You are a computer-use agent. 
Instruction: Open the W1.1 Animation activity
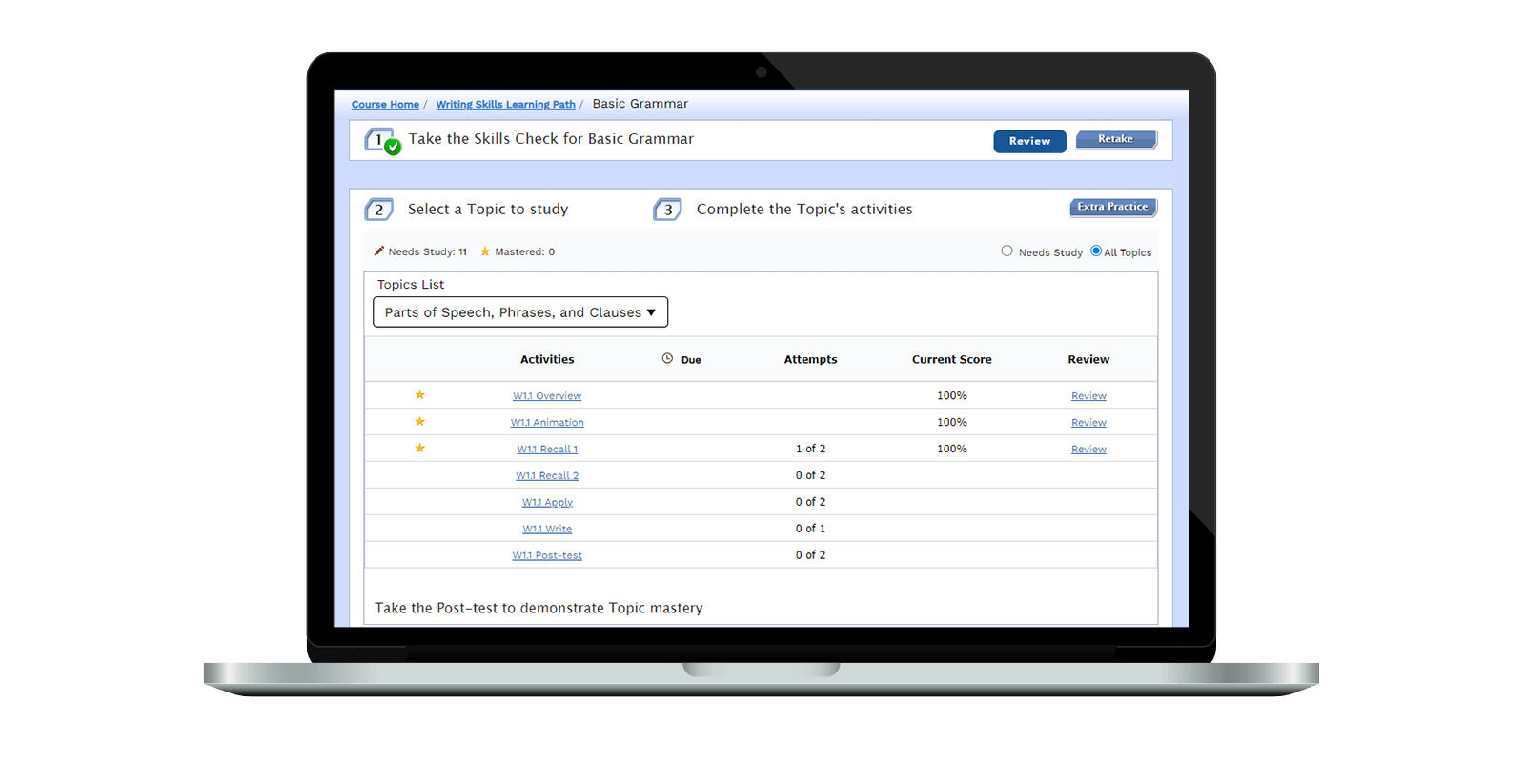547,423
